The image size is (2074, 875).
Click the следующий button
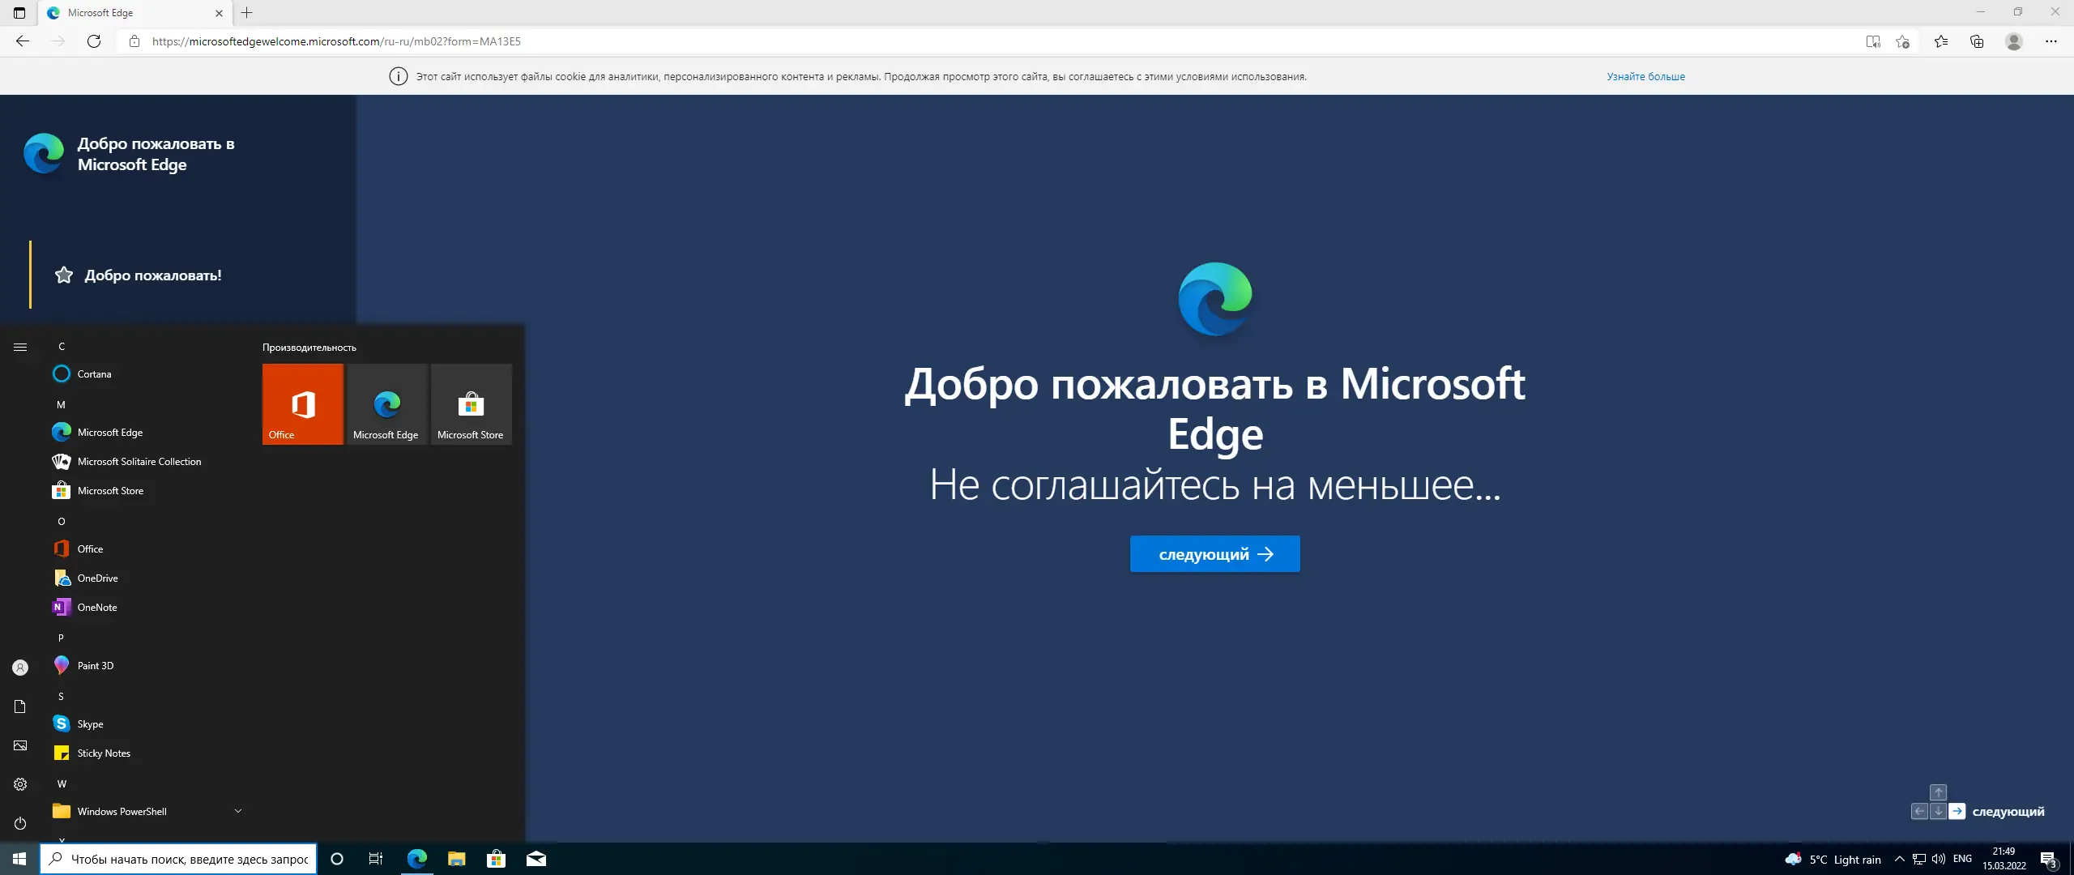tap(1214, 554)
